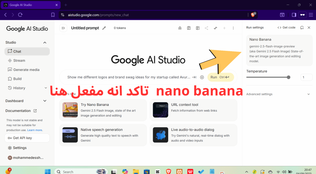The height and width of the screenshot is (174, 316).
Task: Bookmark this page icon
Action: 53,15
